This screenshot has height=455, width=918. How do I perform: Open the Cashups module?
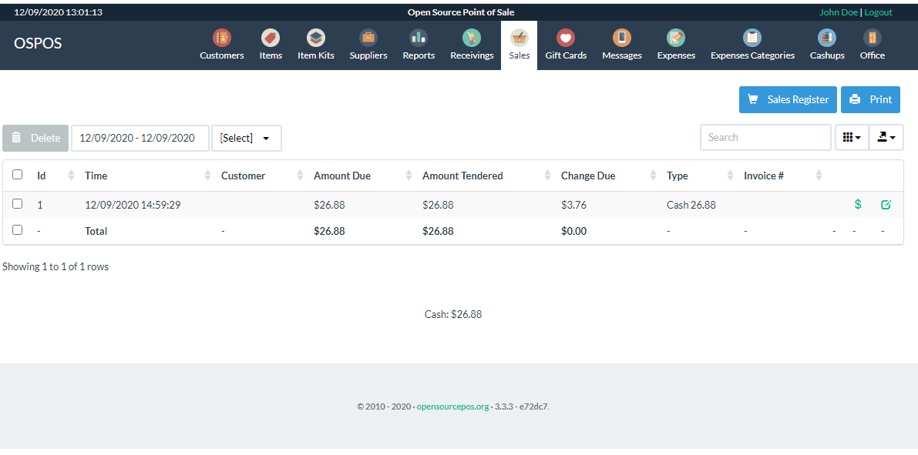826,45
